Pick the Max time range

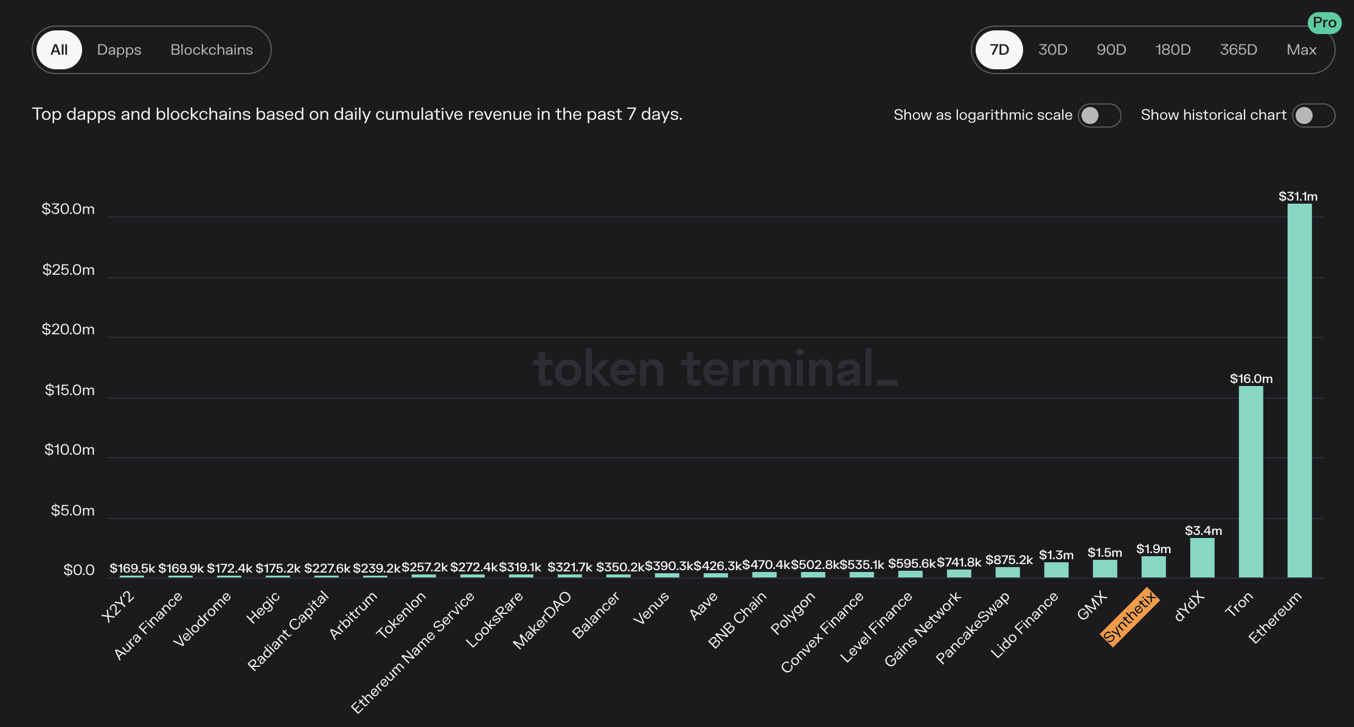pos(1301,50)
